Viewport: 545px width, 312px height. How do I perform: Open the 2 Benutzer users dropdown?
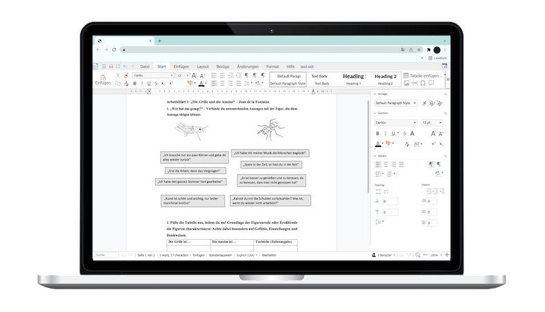(384, 255)
